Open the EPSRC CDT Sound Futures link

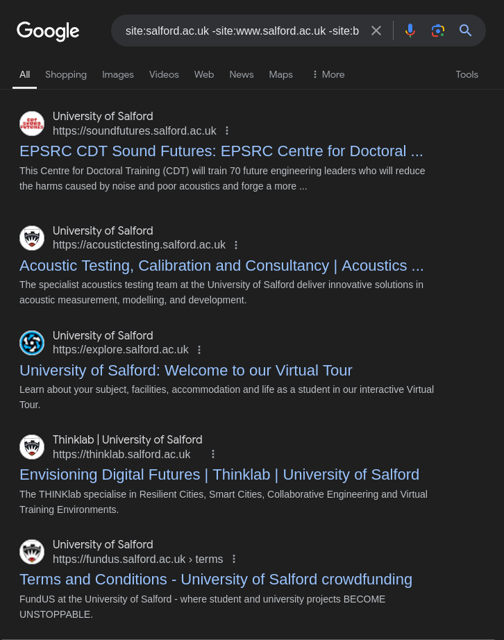221,151
